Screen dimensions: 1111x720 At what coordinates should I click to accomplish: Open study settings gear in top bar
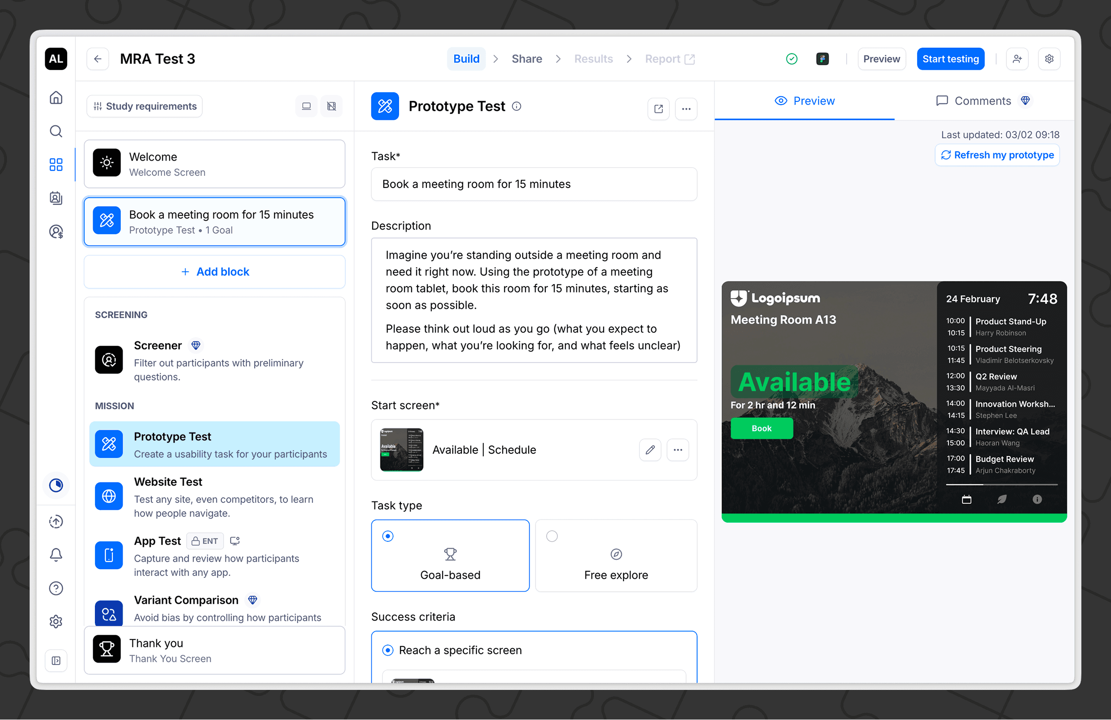(1049, 59)
